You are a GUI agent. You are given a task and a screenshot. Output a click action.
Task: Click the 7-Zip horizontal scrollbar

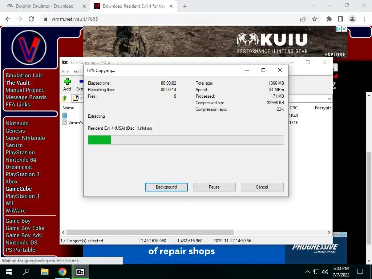pyautogui.click(x=150, y=232)
